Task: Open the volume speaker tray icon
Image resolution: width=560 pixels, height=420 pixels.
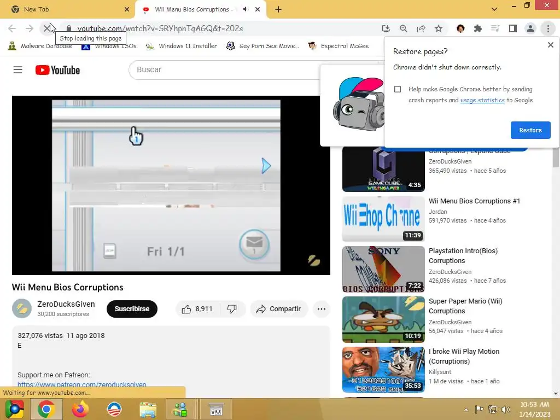Action: [505, 409]
